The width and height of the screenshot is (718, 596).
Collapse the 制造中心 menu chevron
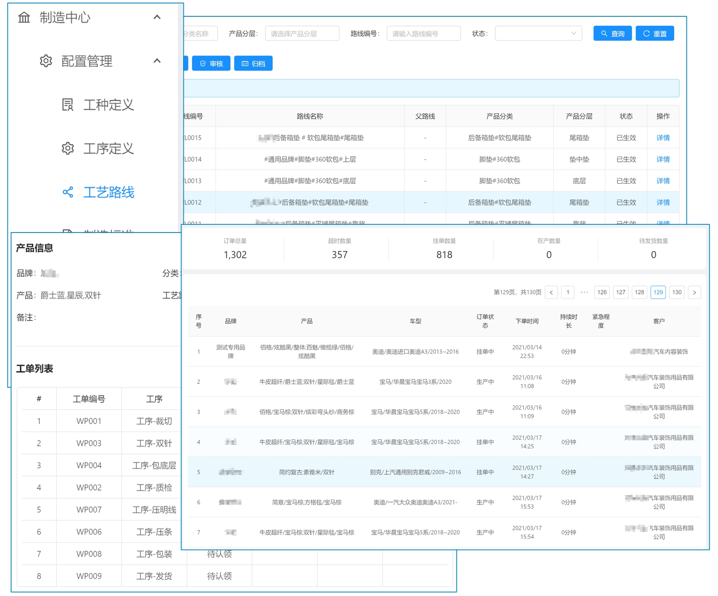click(157, 17)
